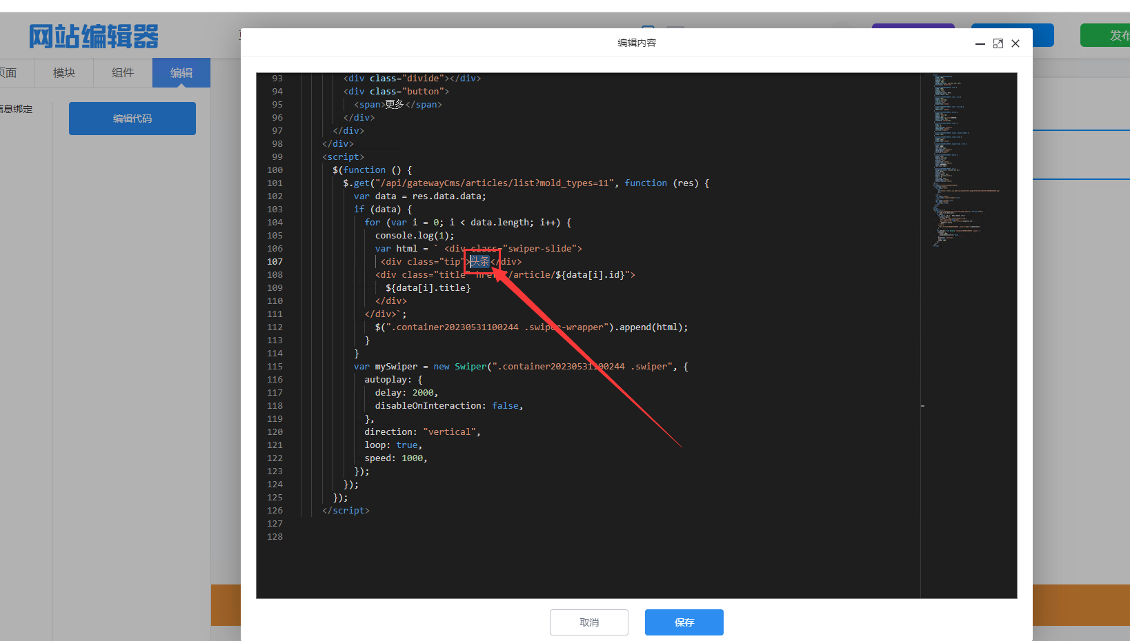The image size is (1130, 641).
Task: Save the edited code with 保存
Action: pos(684,622)
